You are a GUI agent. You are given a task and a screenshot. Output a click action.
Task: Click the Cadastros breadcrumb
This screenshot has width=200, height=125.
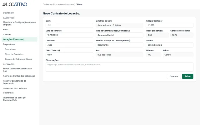pos(47,4)
